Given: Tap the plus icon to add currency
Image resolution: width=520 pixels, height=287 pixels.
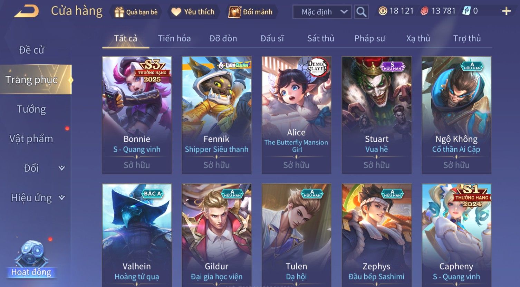Looking at the screenshot, I should [506, 11].
